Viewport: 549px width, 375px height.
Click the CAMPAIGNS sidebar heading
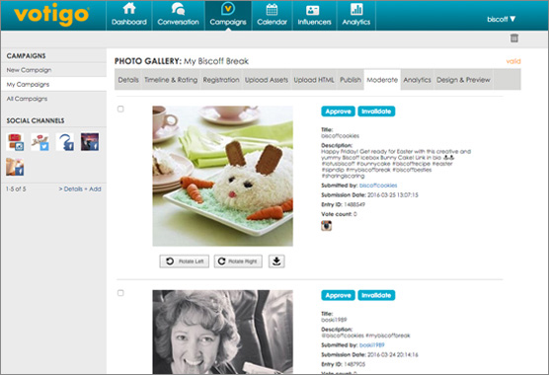(27, 55)
